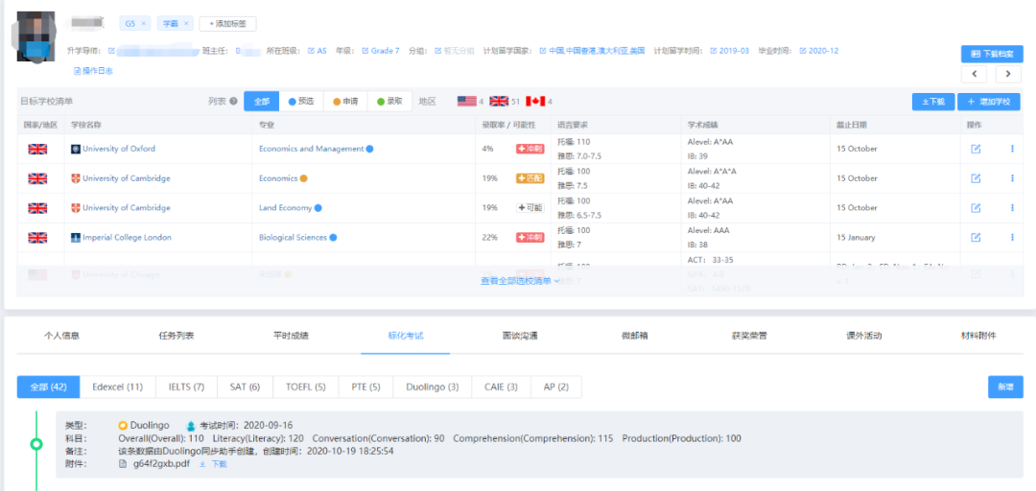Open the Imperial College London link
The width and height of the screenshot is (1036, 491).
pos(127,237)
